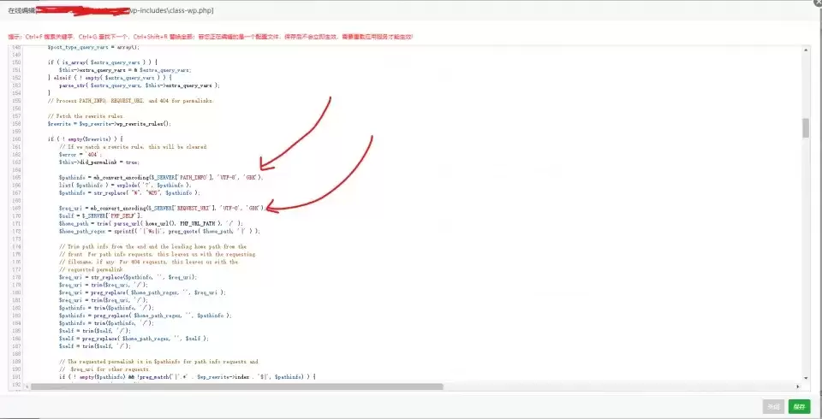Click the vertical scrollbar thumb
The height and width of the screenshot is (419, 822).
tap(806, 127)
